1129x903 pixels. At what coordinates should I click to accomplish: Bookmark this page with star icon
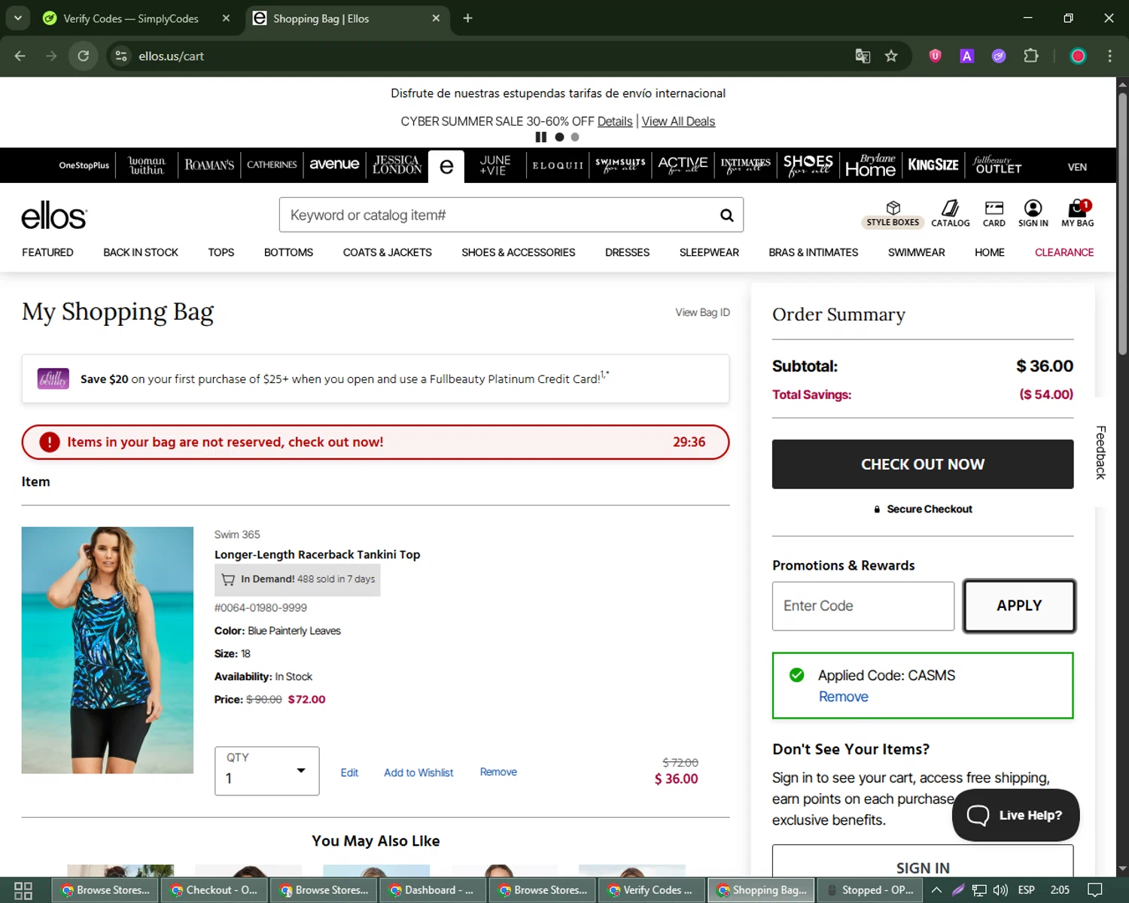(891, 56)
